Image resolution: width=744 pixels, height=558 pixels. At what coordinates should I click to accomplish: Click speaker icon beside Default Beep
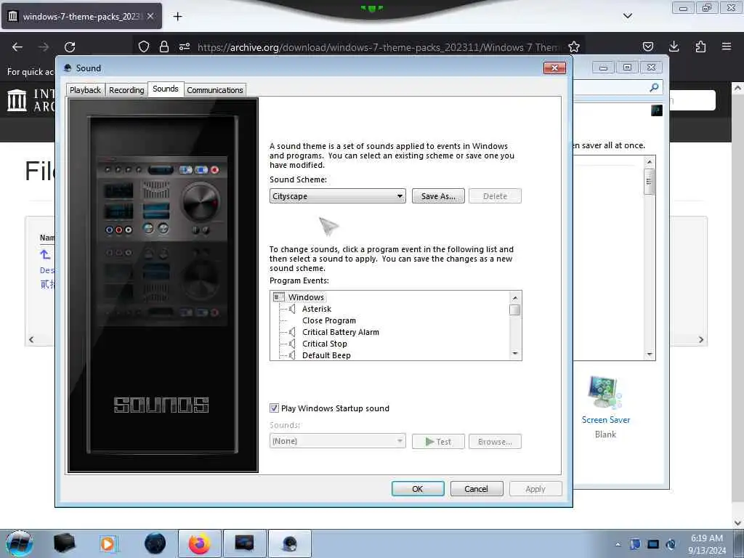tap(292, 355)
